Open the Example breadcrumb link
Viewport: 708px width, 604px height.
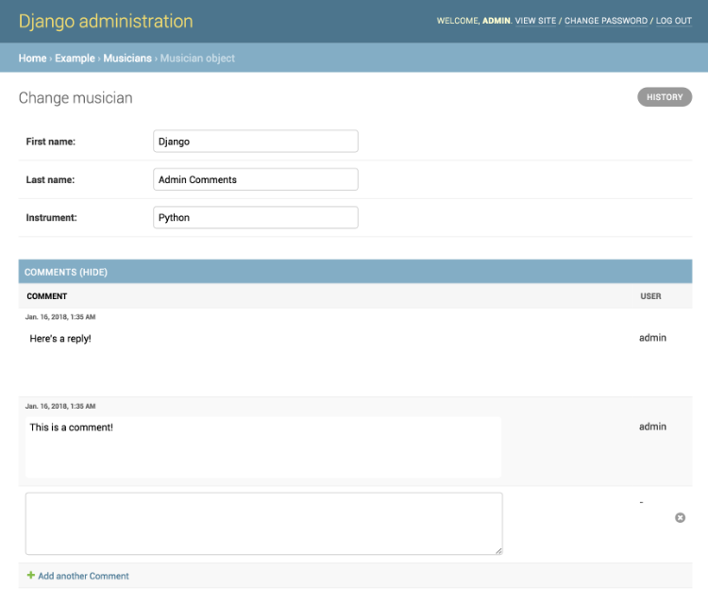click(75, 59)
